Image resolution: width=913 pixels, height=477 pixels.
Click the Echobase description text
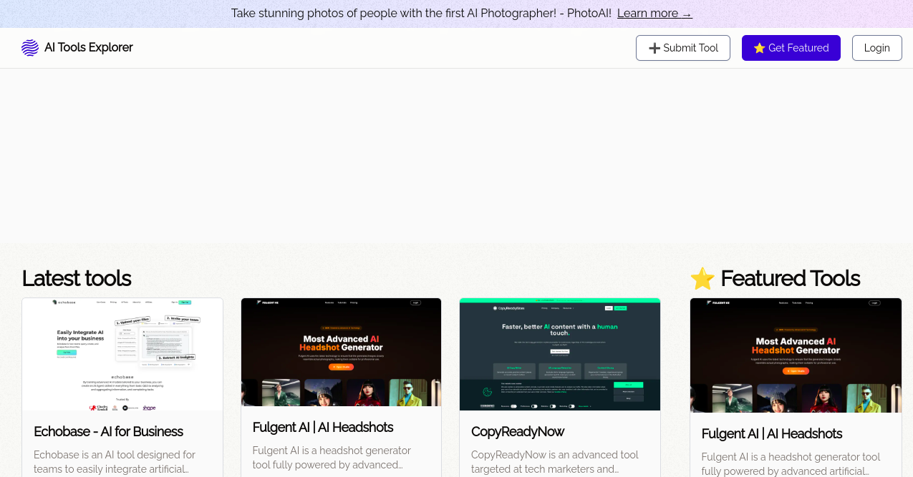(x=115, y=462)
